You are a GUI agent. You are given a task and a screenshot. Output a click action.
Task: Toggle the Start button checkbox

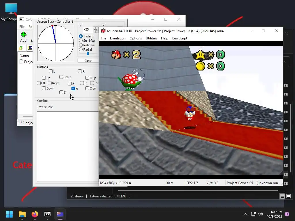coord(61,77)
